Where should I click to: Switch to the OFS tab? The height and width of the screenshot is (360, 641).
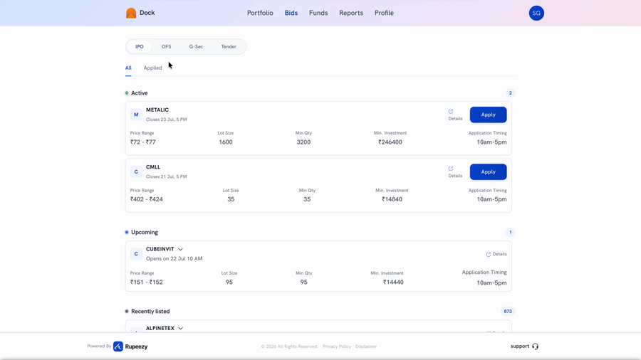[167, 46]
